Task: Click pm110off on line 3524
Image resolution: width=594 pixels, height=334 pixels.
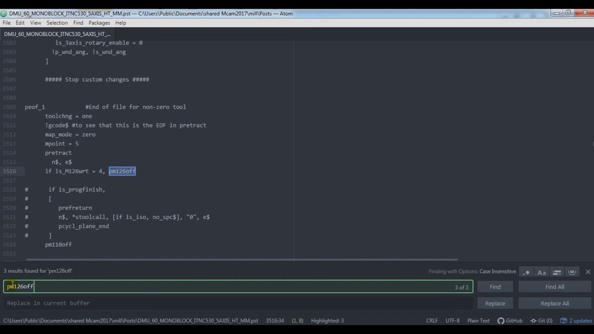Action: (x=58, y=244)
